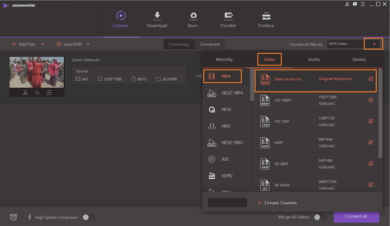This screenshot has height=226, width=390.
Task: Open the Toolbox section
Action: [266, 19]
